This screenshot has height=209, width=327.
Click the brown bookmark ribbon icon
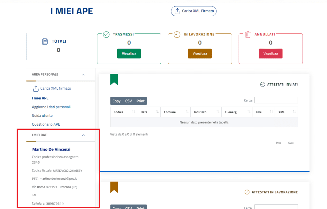(x=114, y=187)
